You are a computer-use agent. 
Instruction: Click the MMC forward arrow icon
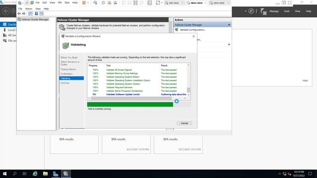point(24,13)
